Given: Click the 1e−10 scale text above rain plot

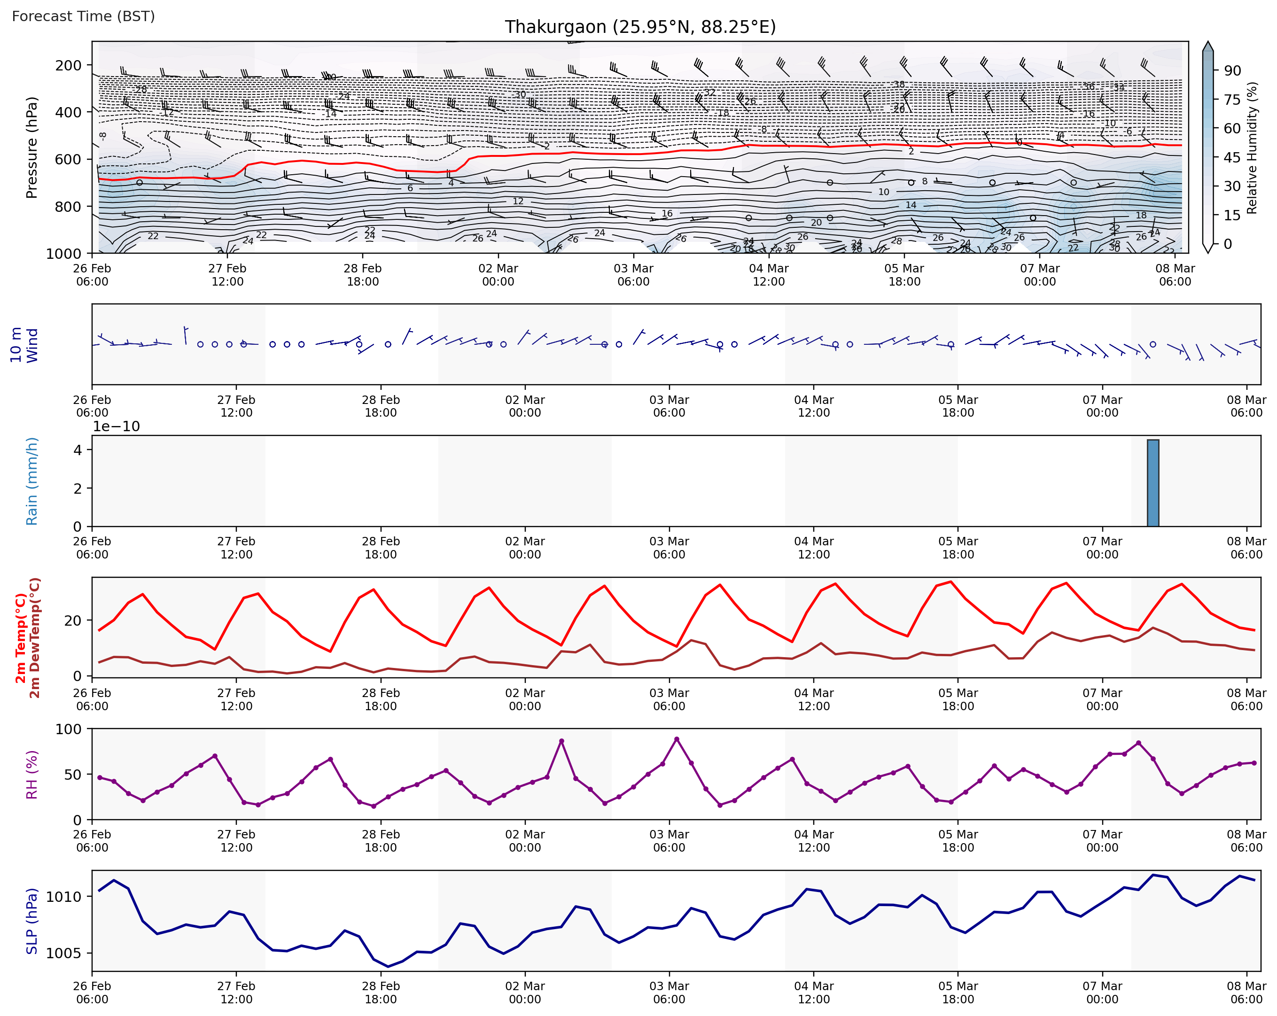Looking at the screenshot, I should click(x=116, y=427).
